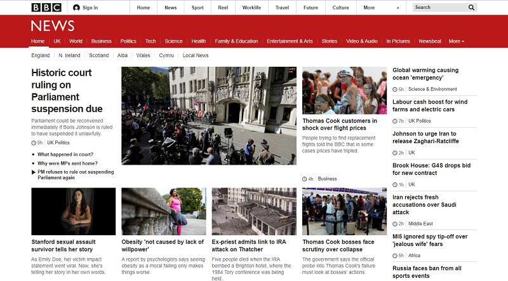Select Home in the red News nav

tap(38, 41)
